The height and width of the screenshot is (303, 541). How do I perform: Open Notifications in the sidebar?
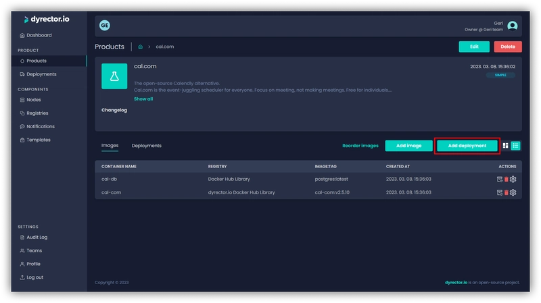tap(37, 126)
